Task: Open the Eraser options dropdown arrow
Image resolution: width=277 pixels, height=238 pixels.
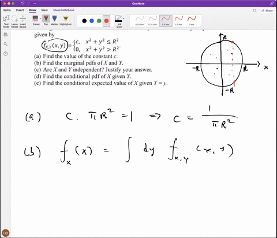Action: click(x=40, y=18)
